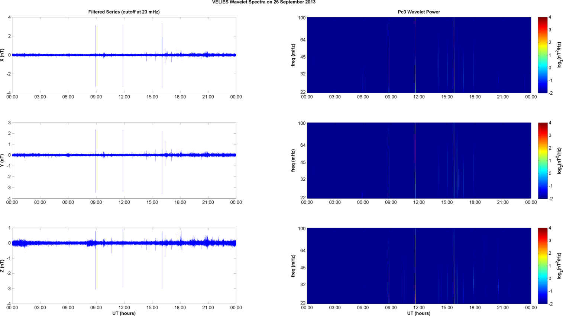Click the 15:00 tick under the top spectrogram
The height and width of the screenshot is (316, 563).
point(447,97)
